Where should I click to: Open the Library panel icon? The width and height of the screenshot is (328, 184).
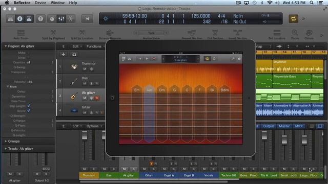pos(10,19)
